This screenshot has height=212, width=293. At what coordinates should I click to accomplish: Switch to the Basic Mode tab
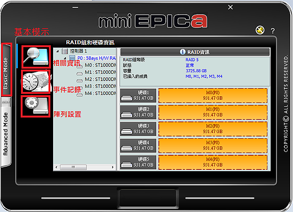tap(7, 69)
